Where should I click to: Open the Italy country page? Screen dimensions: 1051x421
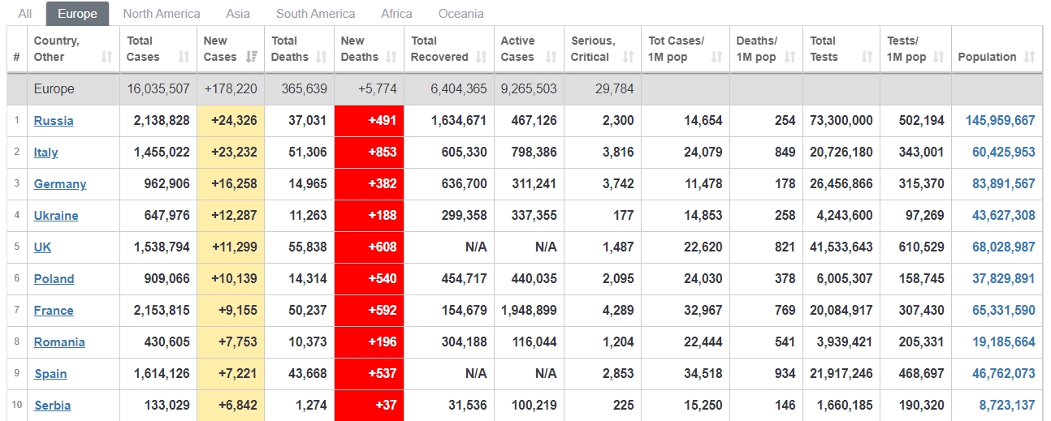(x=45, y=153)
